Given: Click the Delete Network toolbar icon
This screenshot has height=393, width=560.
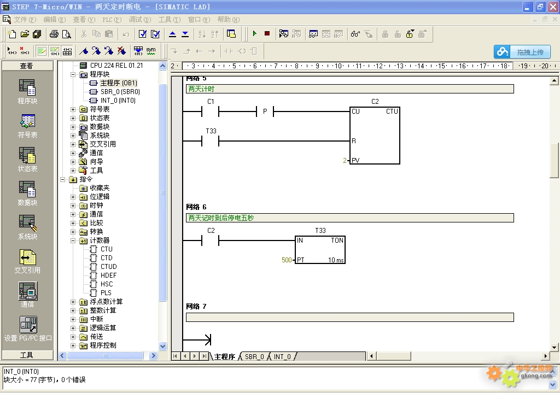Looking at the screenshot, I should point(25,51).
